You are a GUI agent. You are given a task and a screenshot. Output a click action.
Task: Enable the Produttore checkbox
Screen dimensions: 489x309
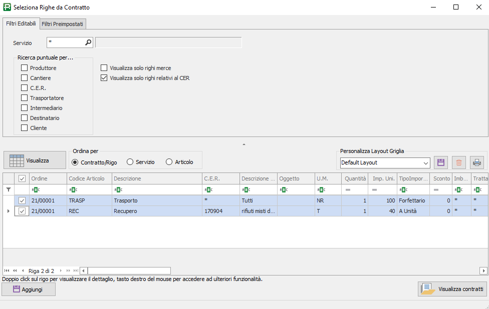point(24,68)
